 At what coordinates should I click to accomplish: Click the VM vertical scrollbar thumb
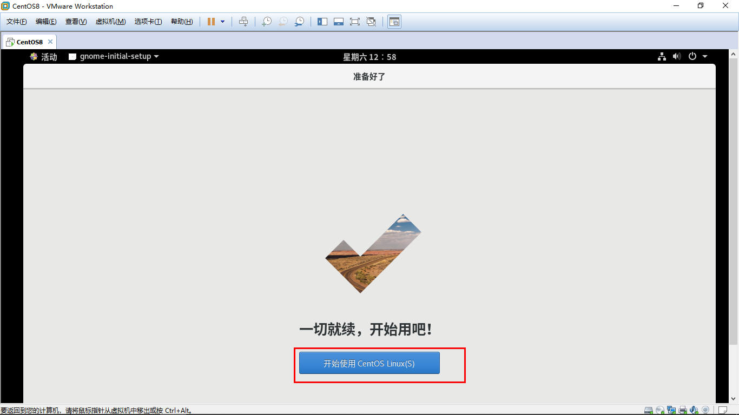pyautogui.click(x=734, y=201)
